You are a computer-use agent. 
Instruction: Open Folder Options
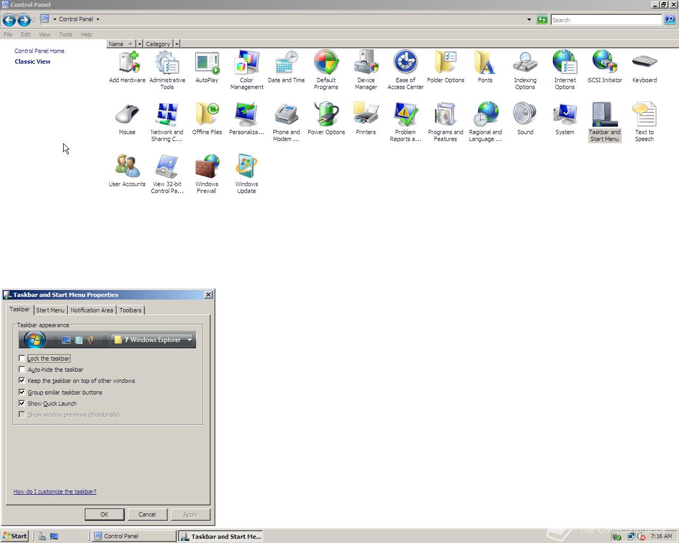click(446, 67)
